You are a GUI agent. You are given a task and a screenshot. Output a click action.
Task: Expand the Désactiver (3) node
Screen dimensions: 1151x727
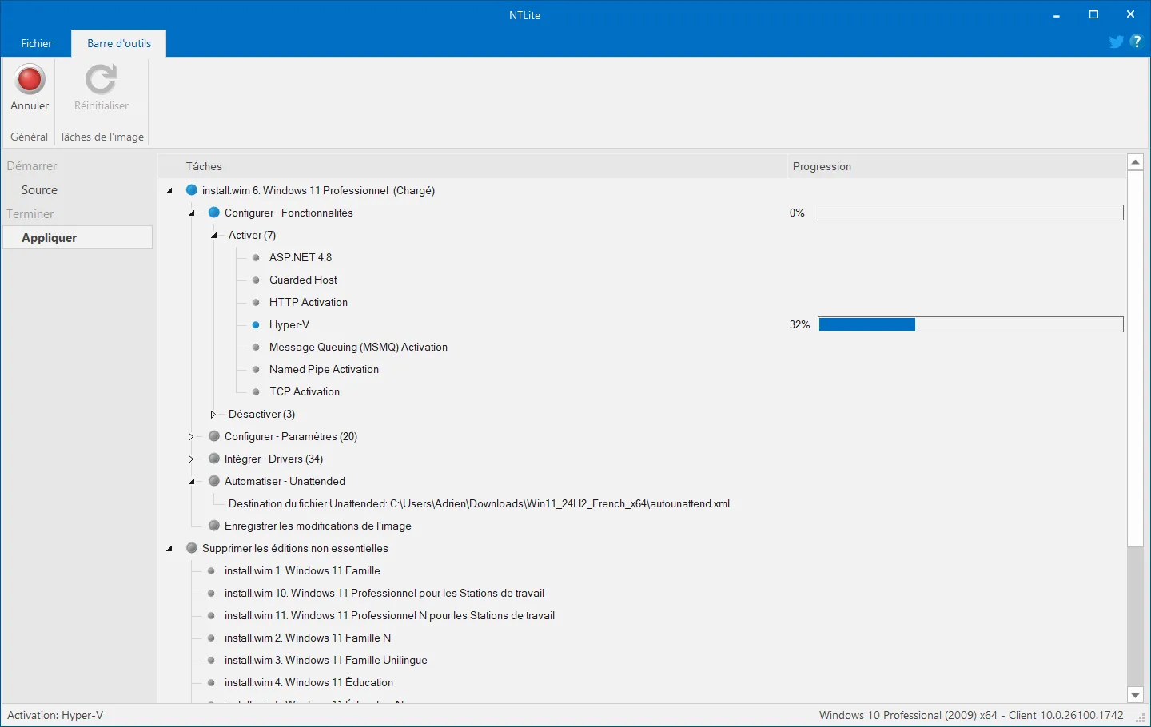click(213, 414)
